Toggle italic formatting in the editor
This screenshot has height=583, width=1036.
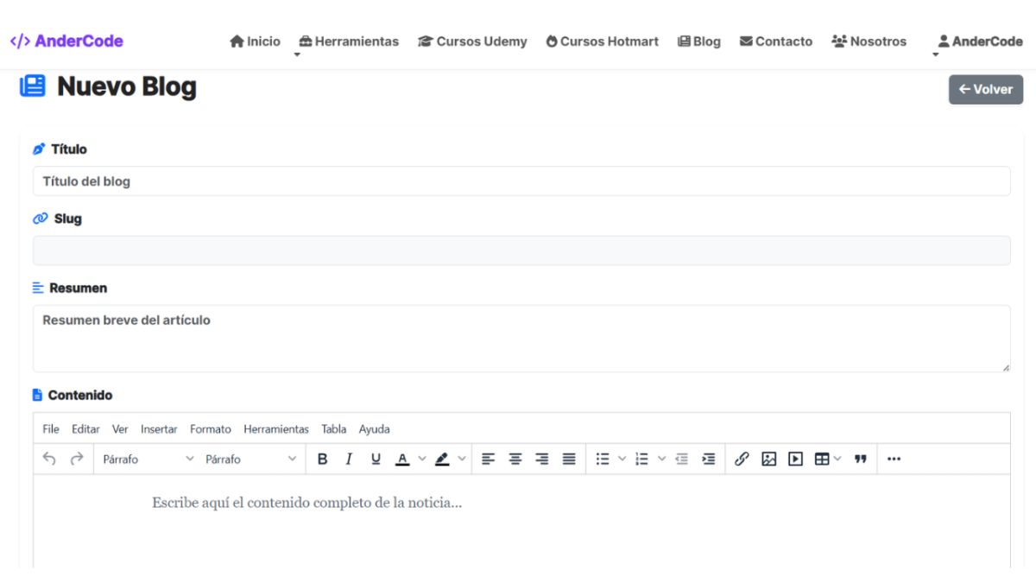click(x=349, y=459)
